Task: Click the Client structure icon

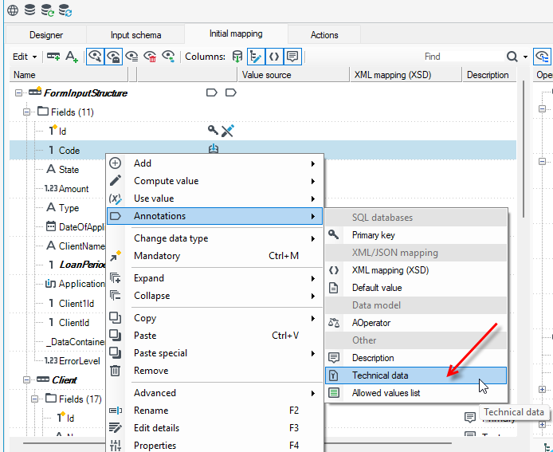Action: 43,379
